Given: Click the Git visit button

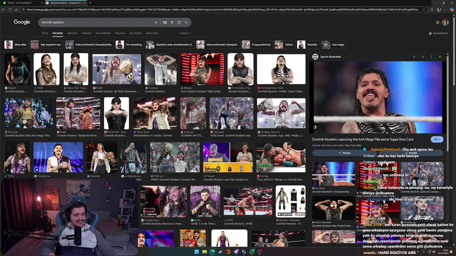Looking at the screenshot, I should point(437,139).
